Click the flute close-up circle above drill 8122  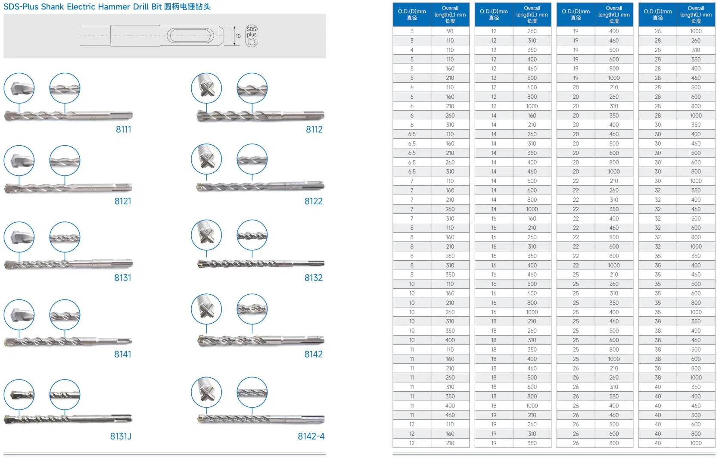252,159
